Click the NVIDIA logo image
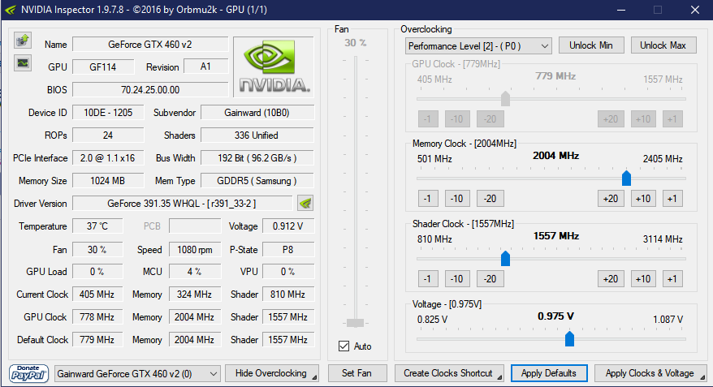713x387 pixels. tap(274, 67)
